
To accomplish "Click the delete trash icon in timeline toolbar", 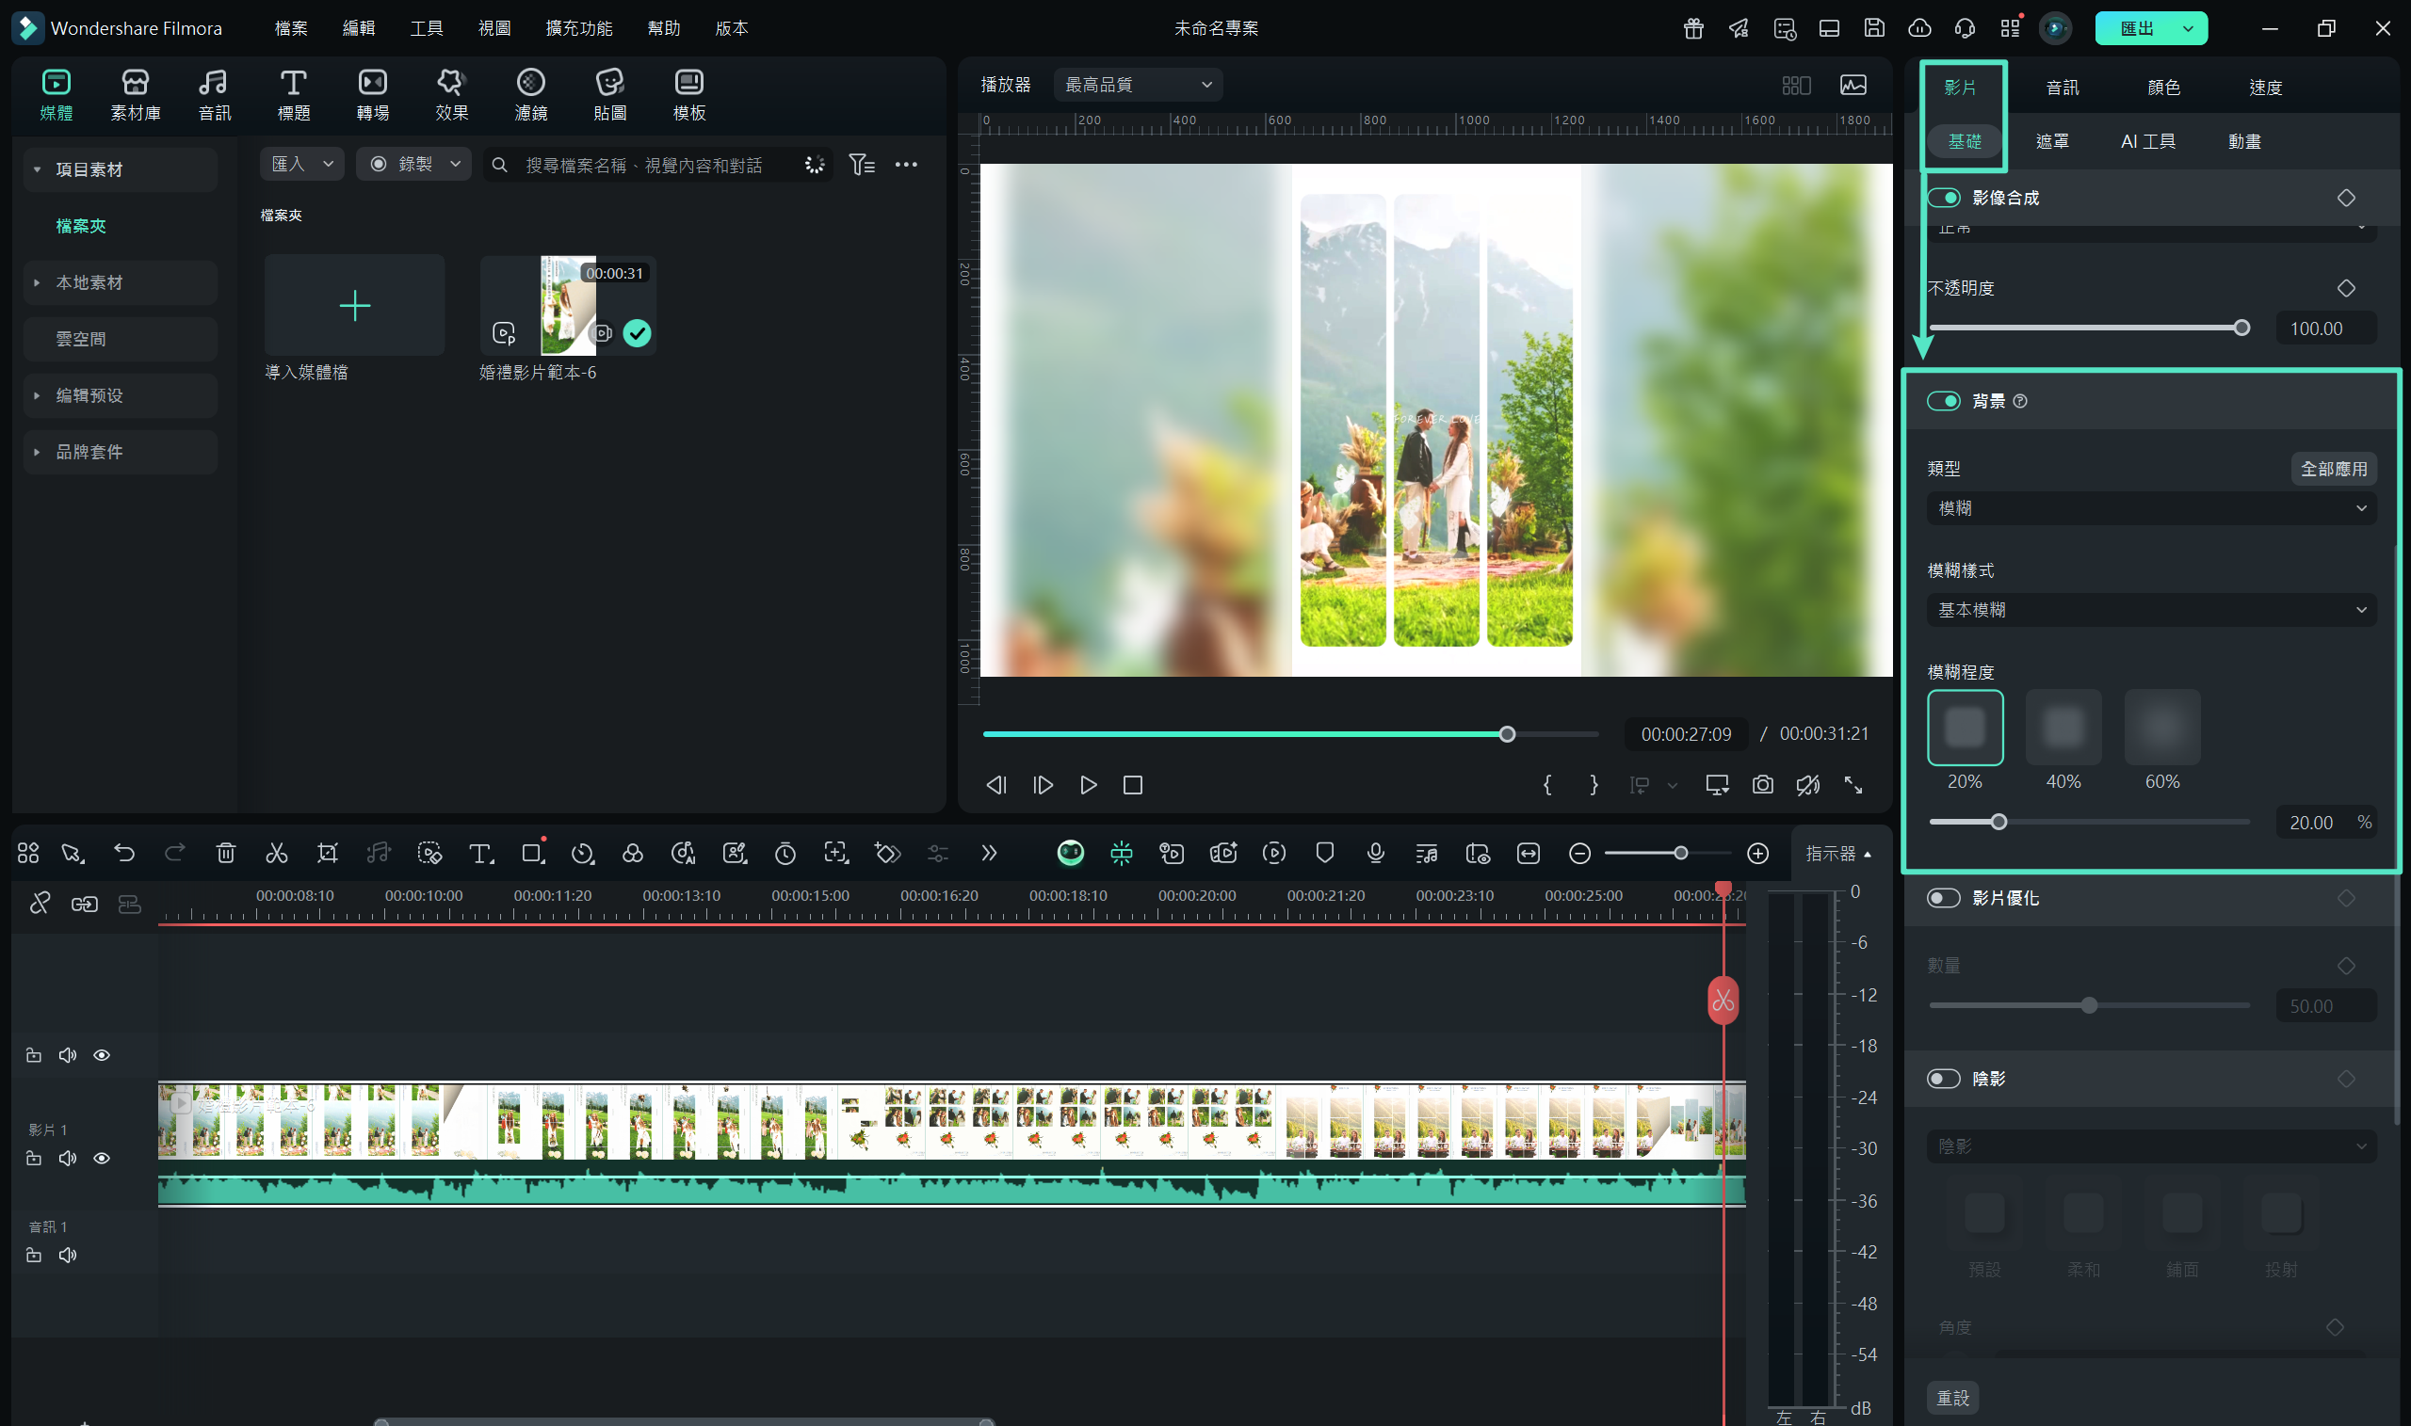I will [226, 853].
